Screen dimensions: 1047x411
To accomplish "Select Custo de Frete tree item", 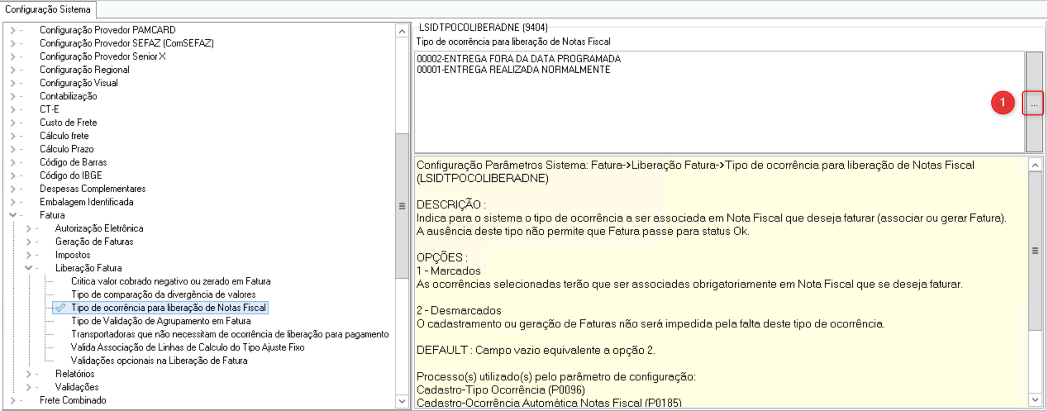I will pyautogui.click(x=68, y=122).
